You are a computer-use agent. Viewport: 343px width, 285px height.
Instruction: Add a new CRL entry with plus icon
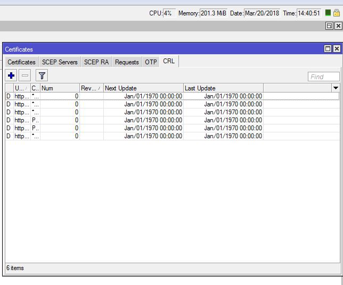pyautogui.click(x=11, y=76)
